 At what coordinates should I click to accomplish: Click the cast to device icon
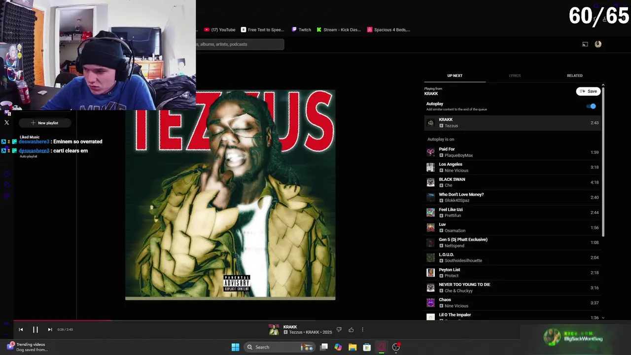pos(585,44)
